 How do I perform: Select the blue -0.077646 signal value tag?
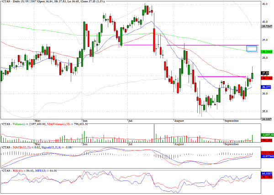point(267,156)
